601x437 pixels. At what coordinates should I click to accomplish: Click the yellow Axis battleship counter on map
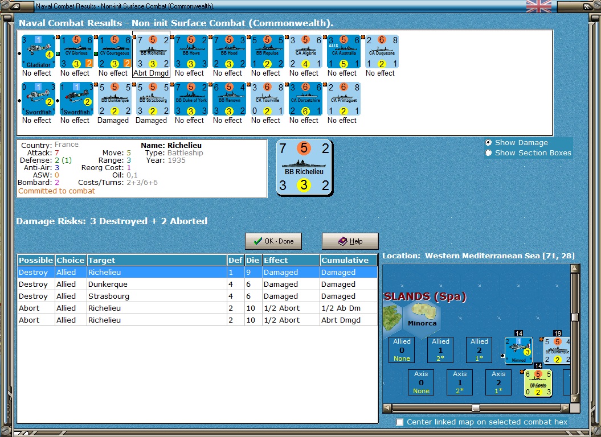coord(538,382)
